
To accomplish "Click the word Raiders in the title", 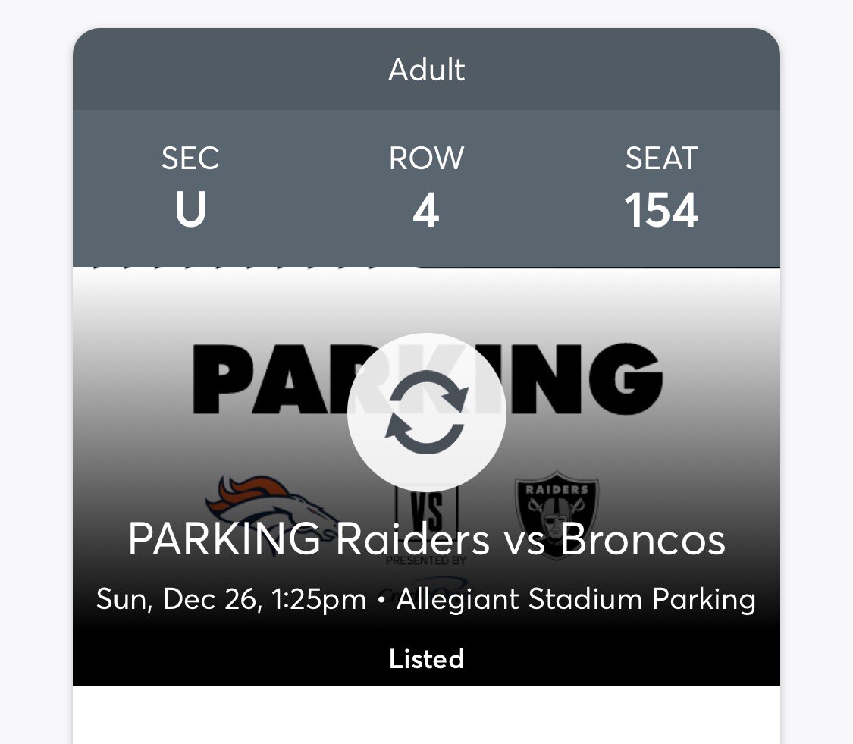I will (x=412, y=538).
